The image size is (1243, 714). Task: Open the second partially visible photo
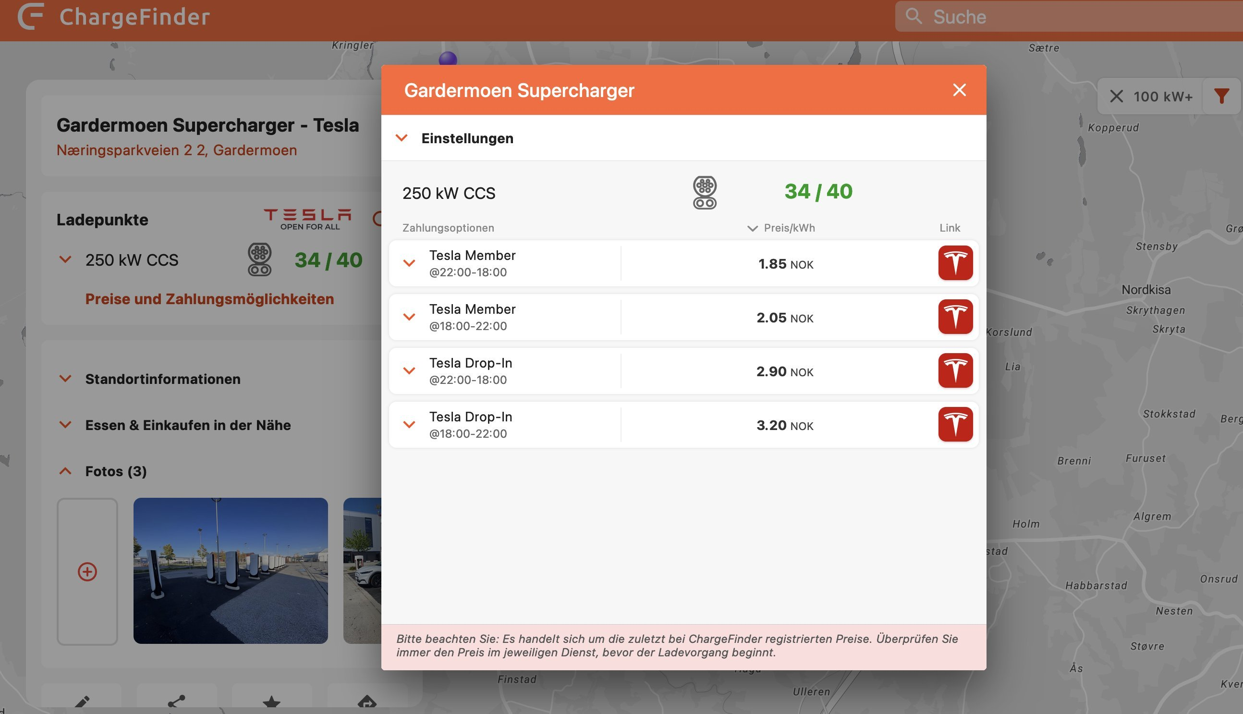click(362, 571)
